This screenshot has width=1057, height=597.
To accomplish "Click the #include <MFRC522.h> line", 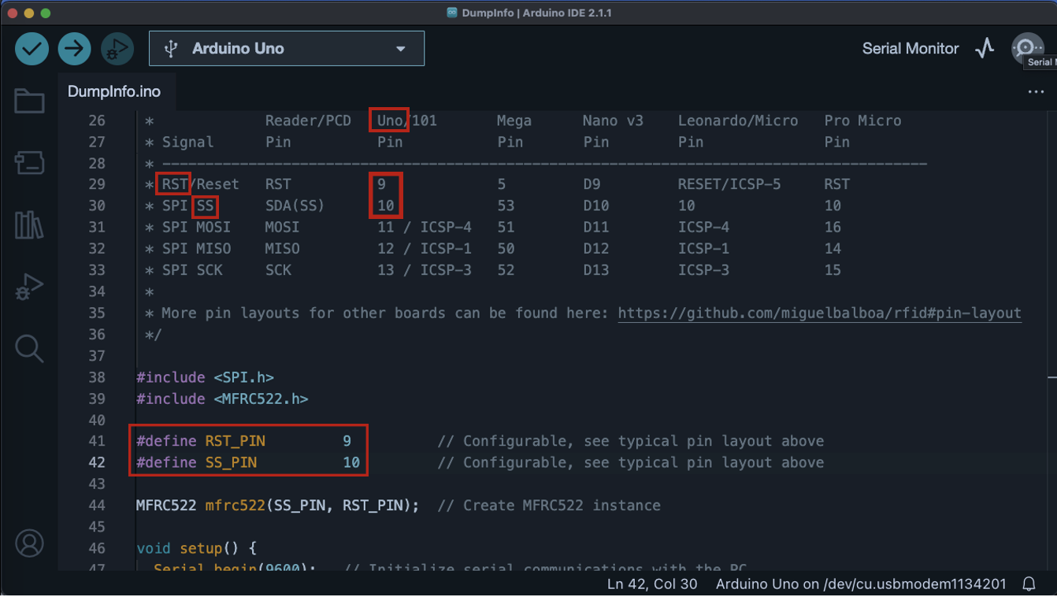I will pos(222,399).
